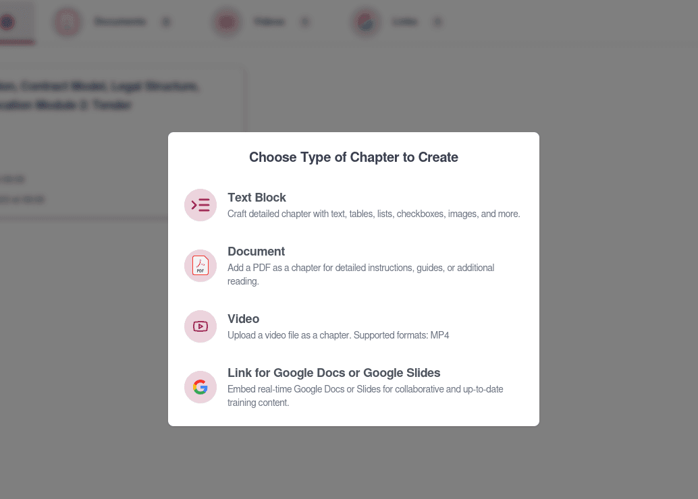Click the Google logo chapter icon
This screenshot has width=698, height=499.
point(200,387)
